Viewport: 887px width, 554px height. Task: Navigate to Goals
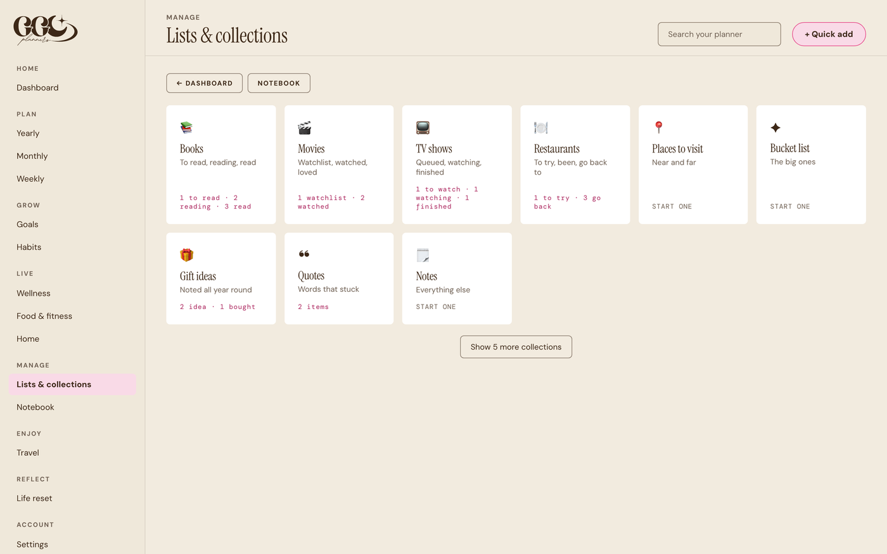tap(27, 224)
